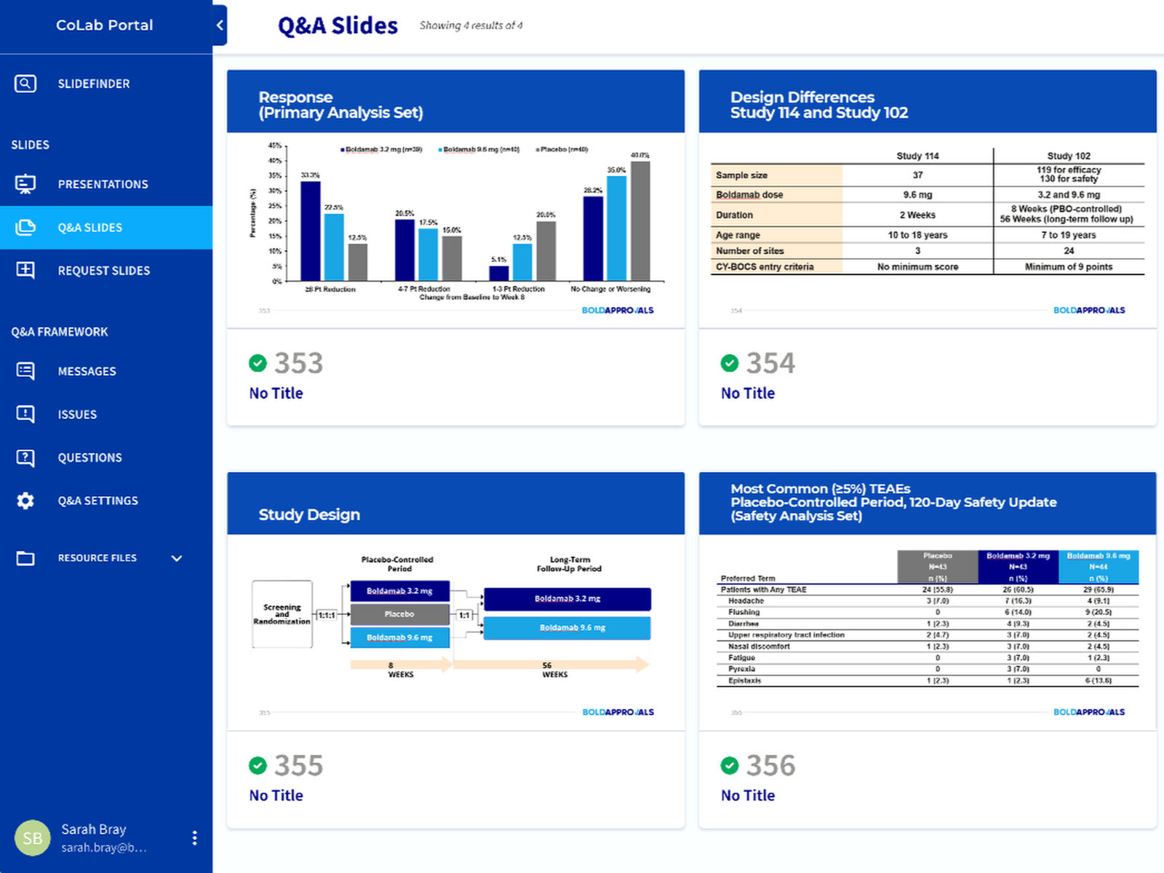This screenshot has height=873, width=1164.
Task: Collapse the sidebar with the arrow tab
Action: click(x=220, y=25)
